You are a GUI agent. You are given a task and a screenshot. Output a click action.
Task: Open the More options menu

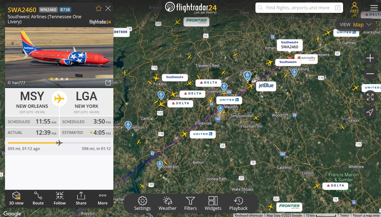[103, 198]
